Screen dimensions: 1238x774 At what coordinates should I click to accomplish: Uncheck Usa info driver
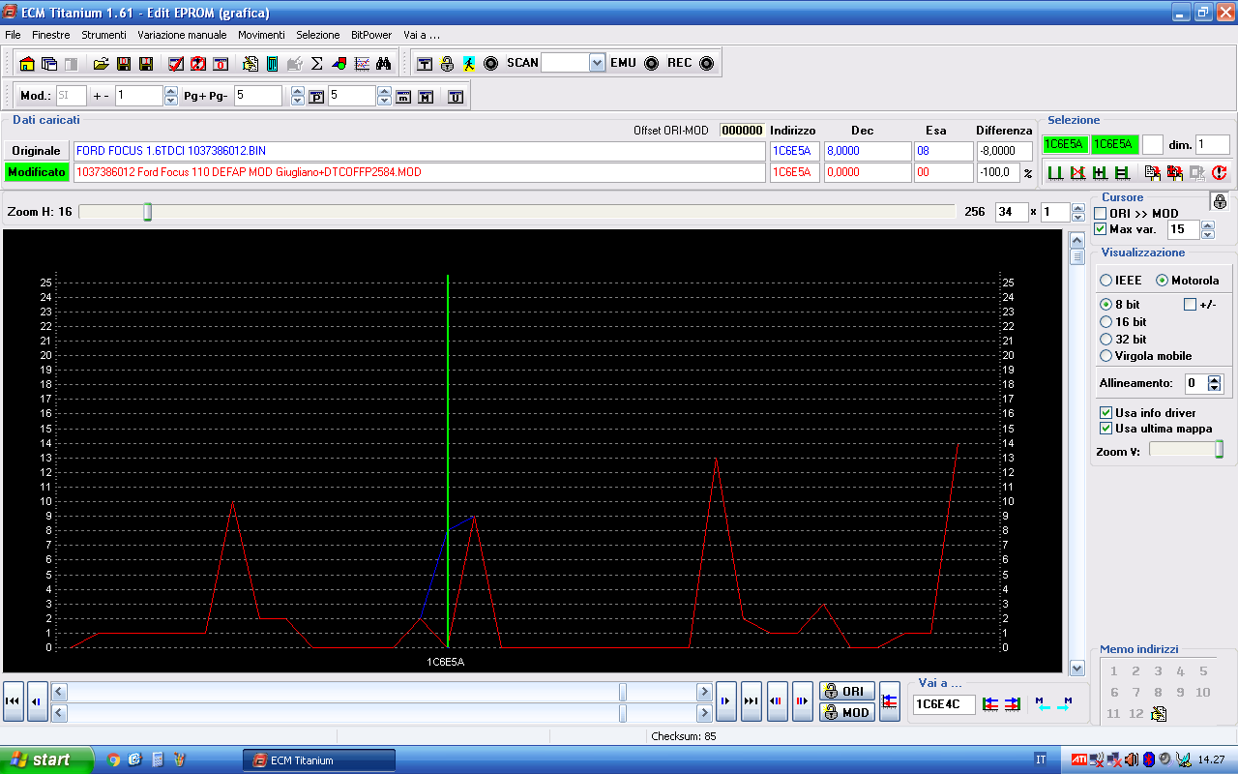(x=1106, y=413)
